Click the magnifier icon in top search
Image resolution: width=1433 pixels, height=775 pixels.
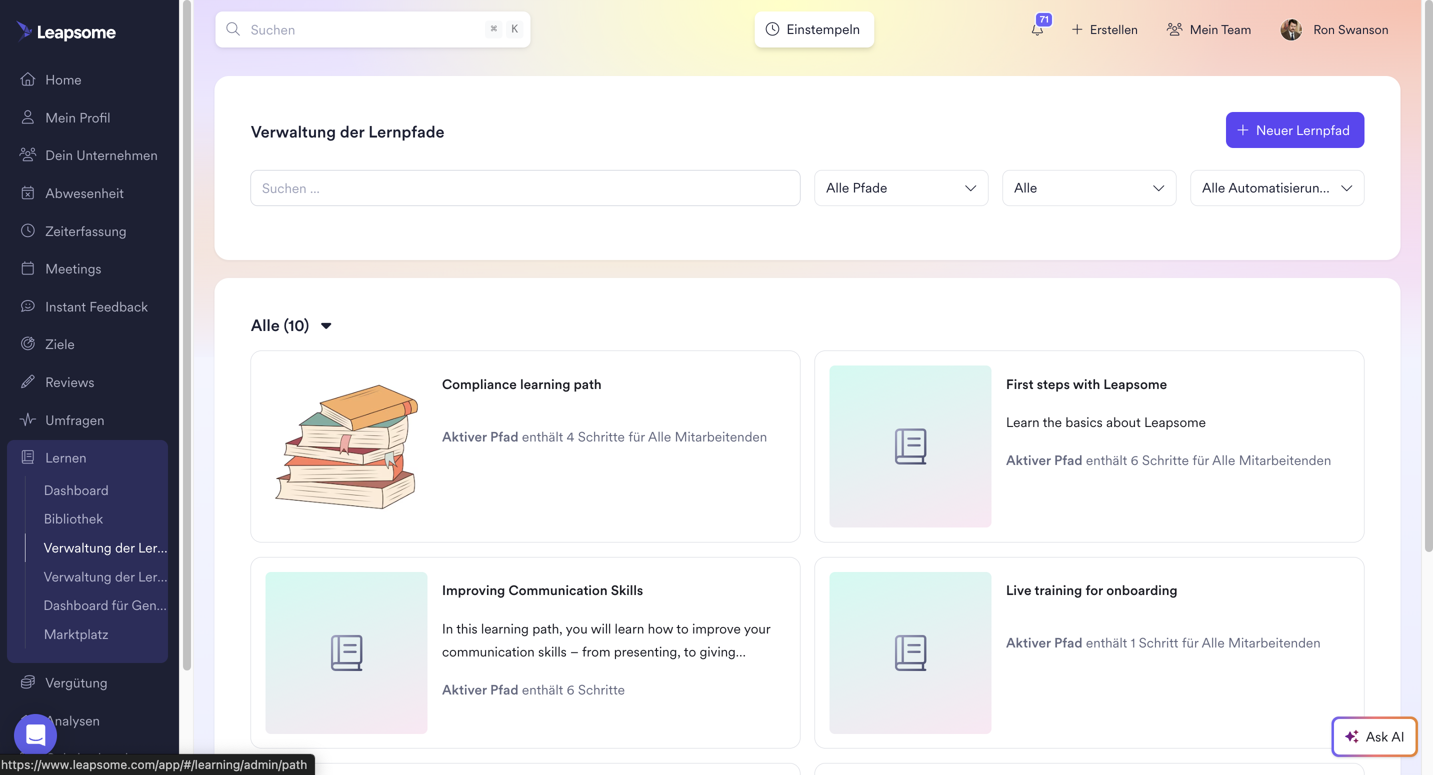click(233, 29)
